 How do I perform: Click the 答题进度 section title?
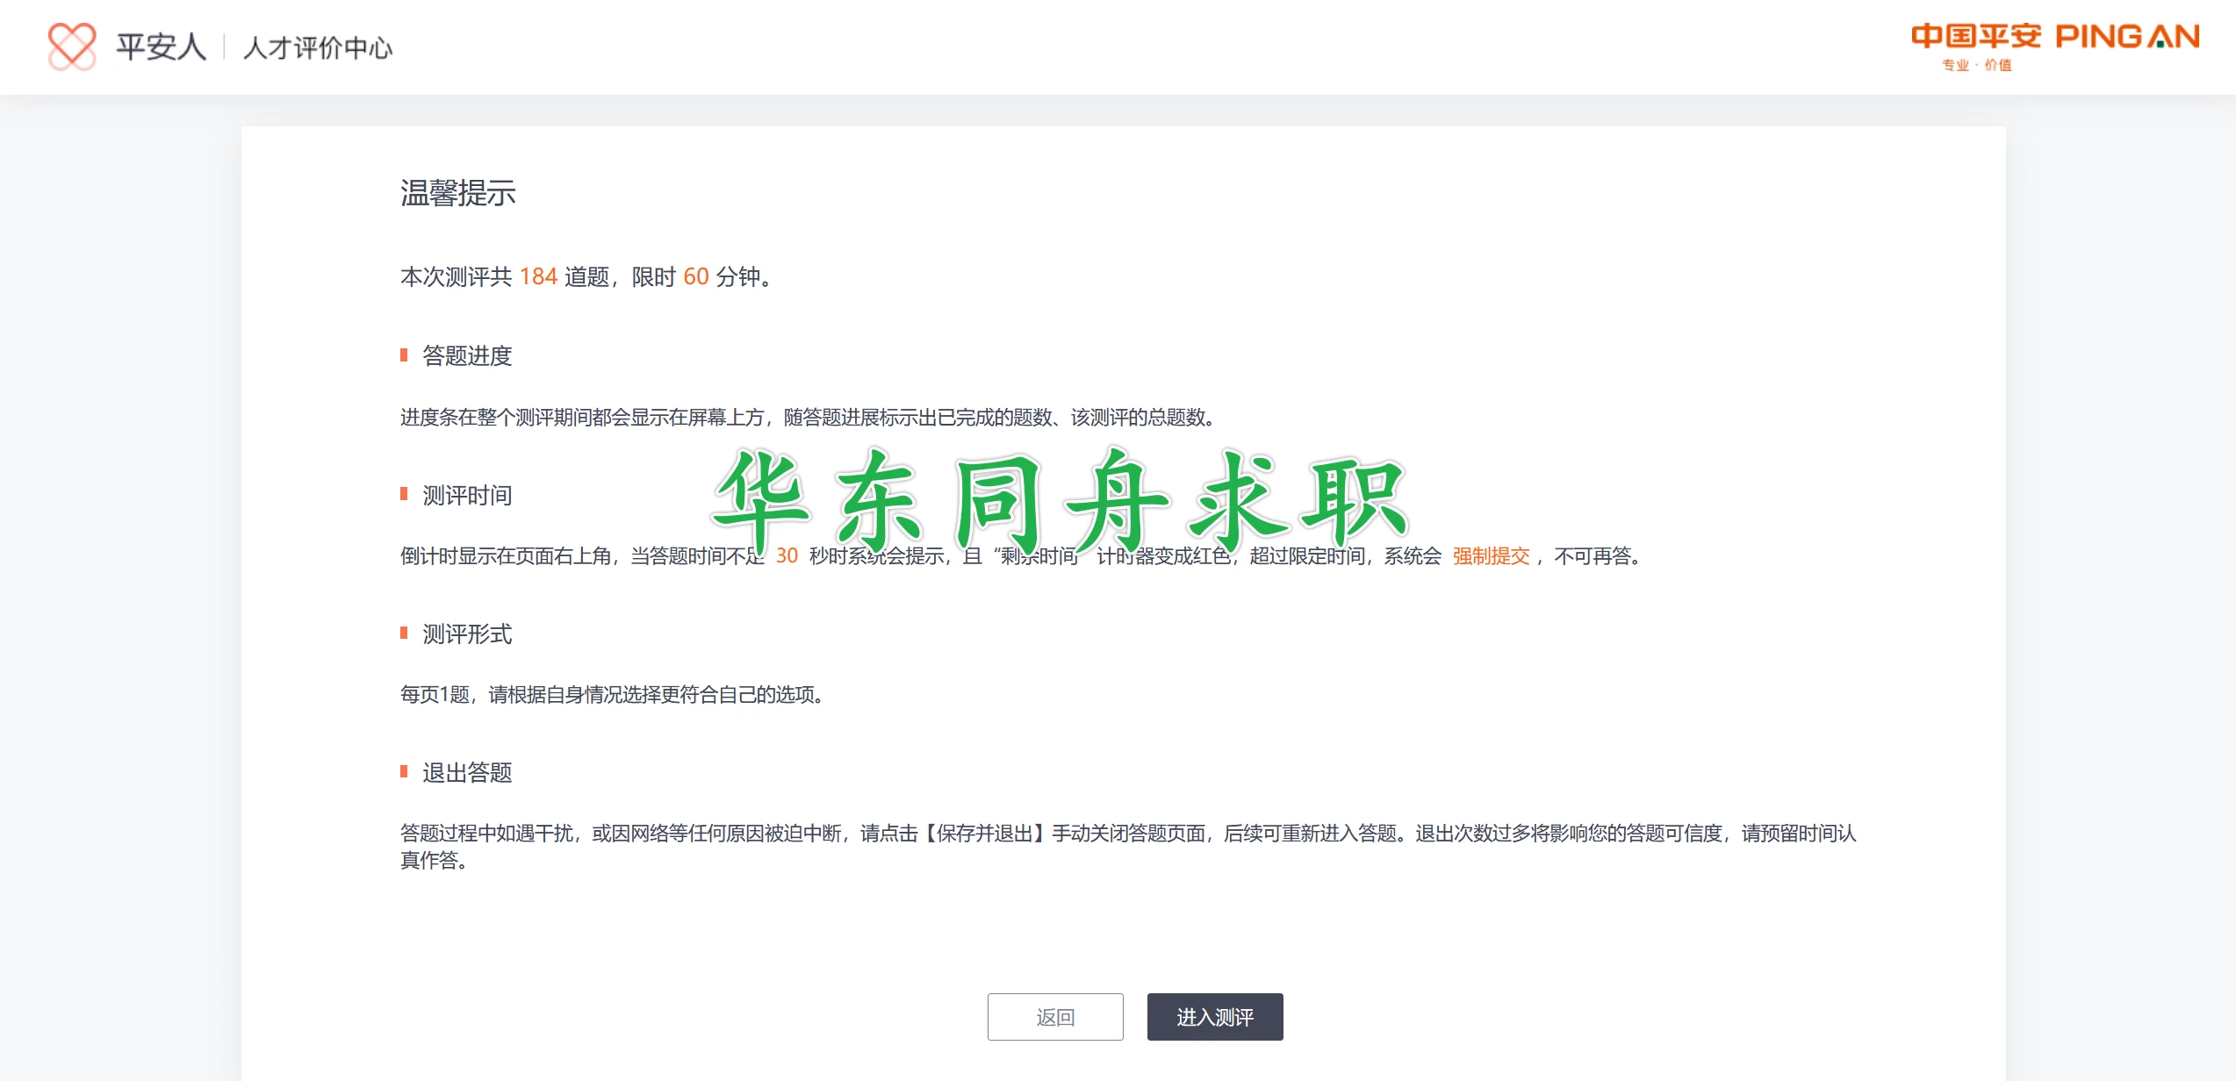(467, 355)
